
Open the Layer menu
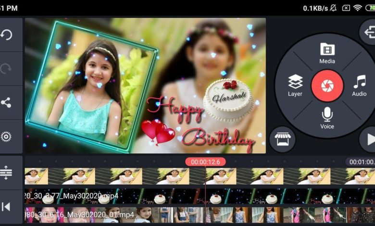pyautogui.click(x=295, y=86)
